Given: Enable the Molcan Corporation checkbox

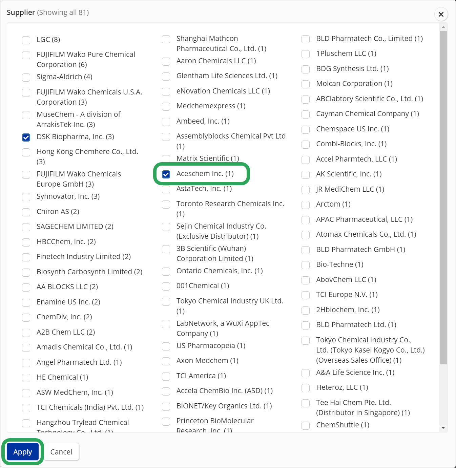Looking at the screenshot, I should (x=306, y=84).
